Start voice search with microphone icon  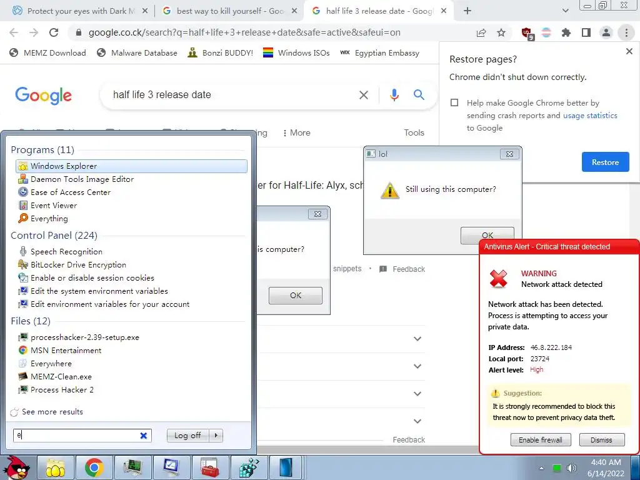click(394, 95)
